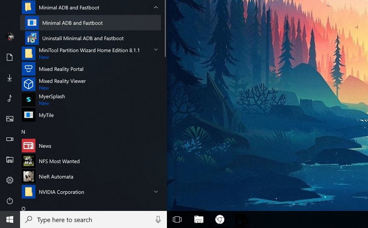Click the Minimal ADB and Fastboot folder icon
Viewport: 368px width, 228px height.
(29, 7)
